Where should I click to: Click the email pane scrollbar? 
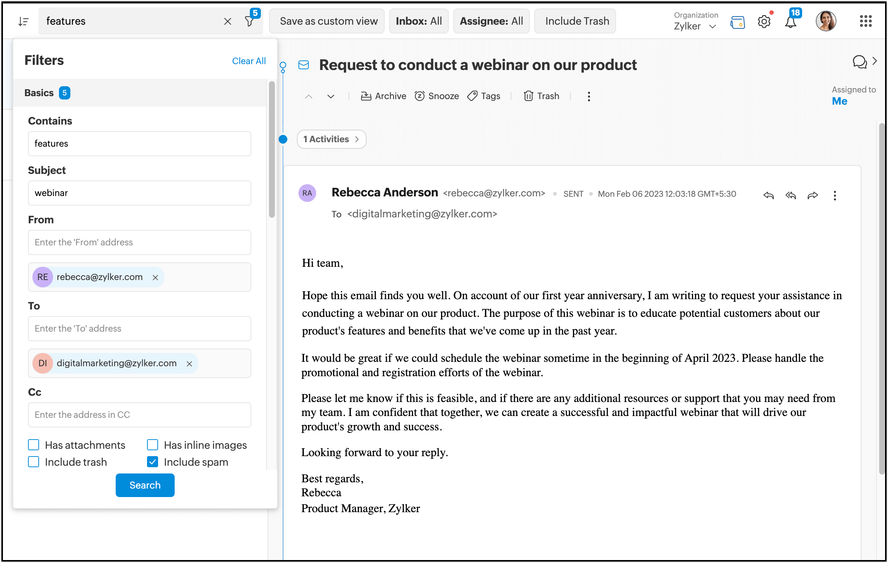882,299
